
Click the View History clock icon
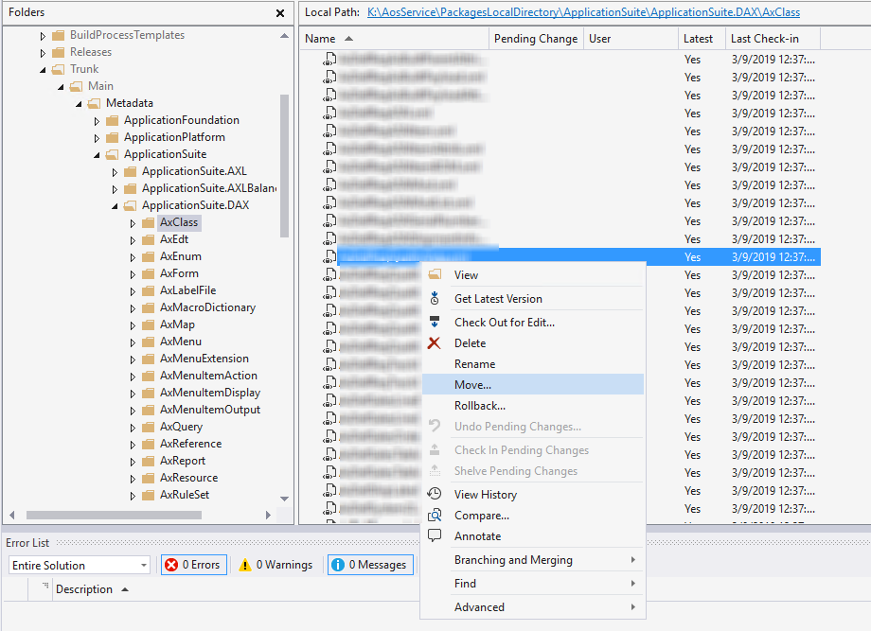(x=435, y=495)
